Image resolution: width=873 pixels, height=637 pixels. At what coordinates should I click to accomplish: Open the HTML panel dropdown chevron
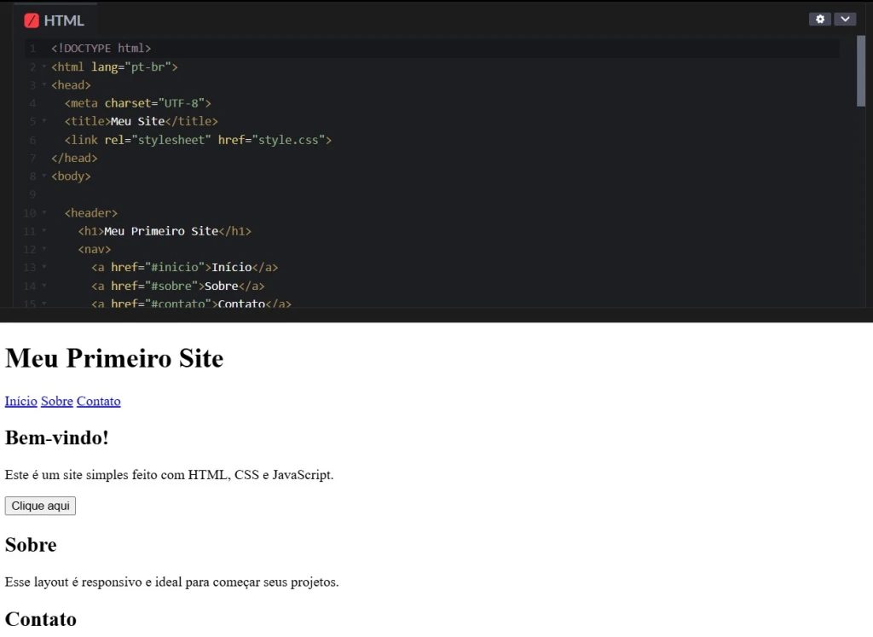[x=845, y=18]
